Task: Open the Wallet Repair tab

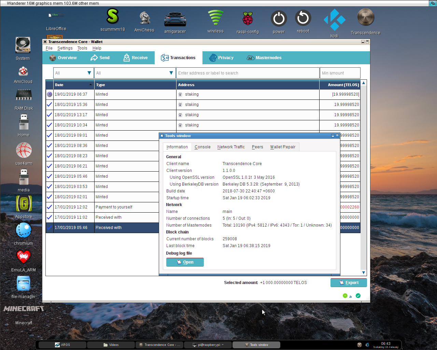Action: coord(283,147)
